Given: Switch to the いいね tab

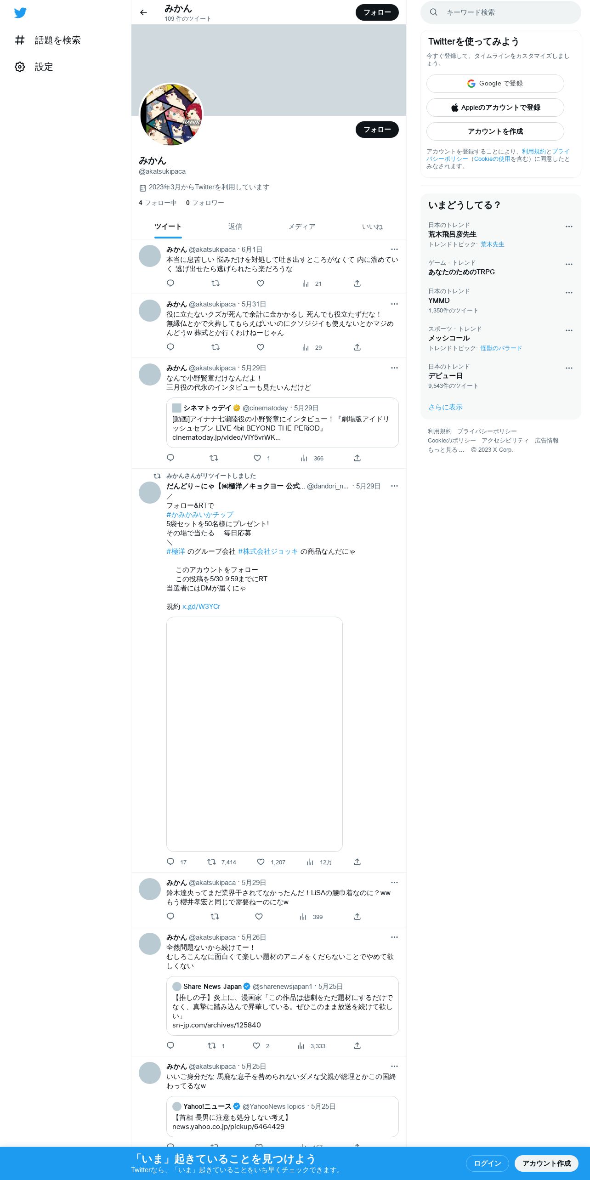Looking at the screenshot, I should [372, 227].
